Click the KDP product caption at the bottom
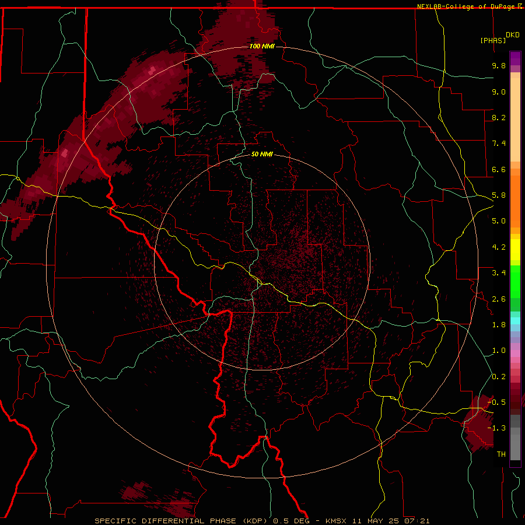 (262, 521)
